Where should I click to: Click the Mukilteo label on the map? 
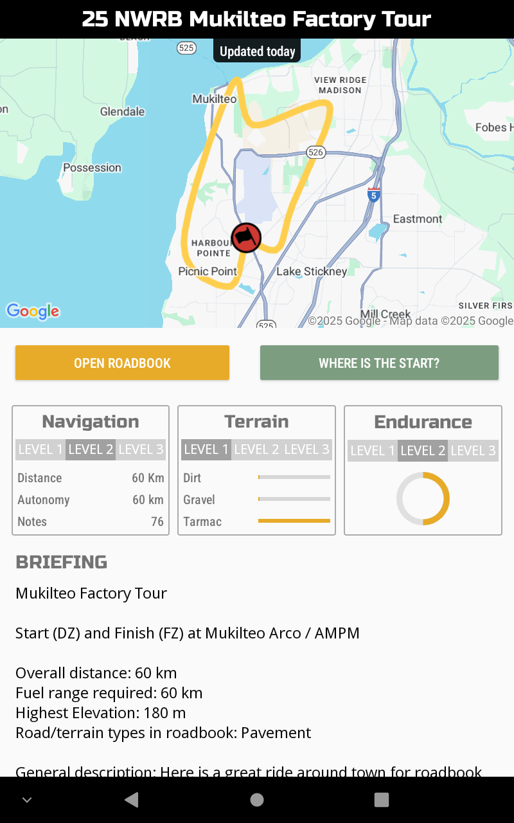click(215, 99)
